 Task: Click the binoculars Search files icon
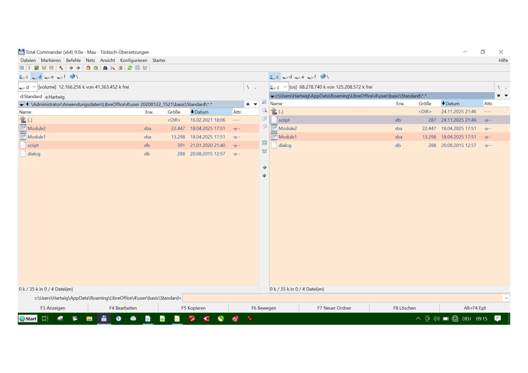[105, 68]
